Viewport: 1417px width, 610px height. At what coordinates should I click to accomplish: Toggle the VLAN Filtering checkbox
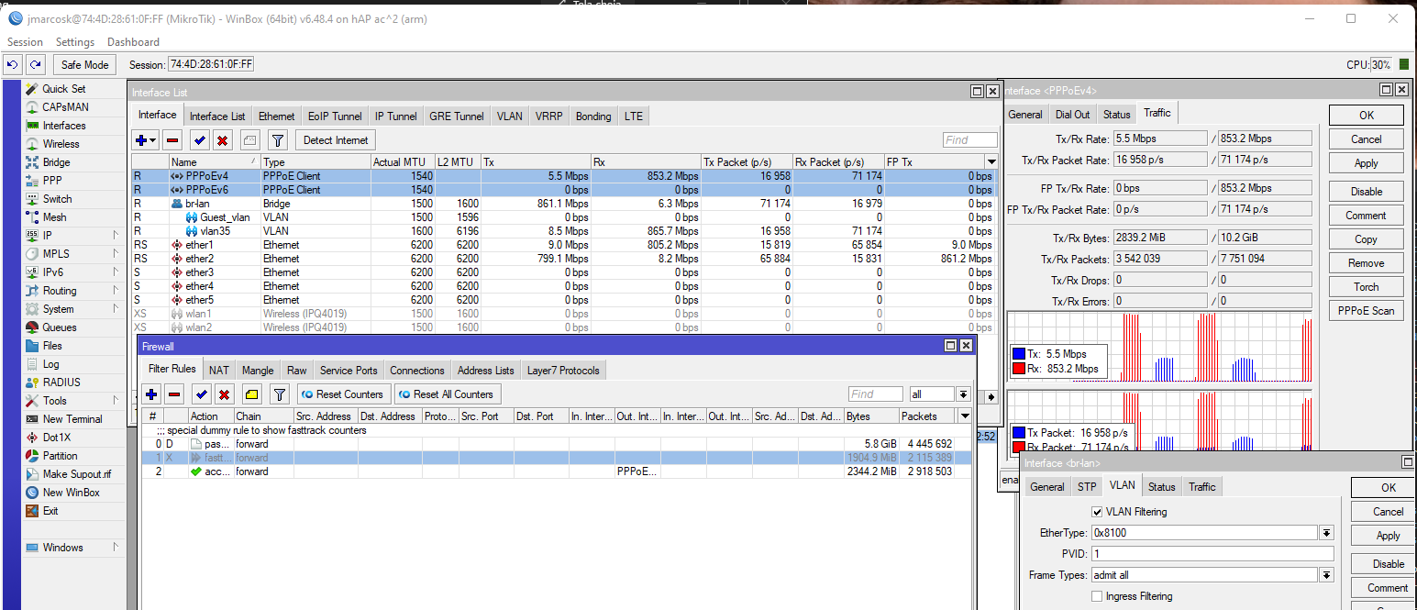point(1097,512)
